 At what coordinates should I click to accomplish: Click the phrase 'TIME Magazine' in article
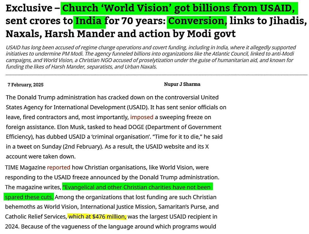click(x=25, y=168)
